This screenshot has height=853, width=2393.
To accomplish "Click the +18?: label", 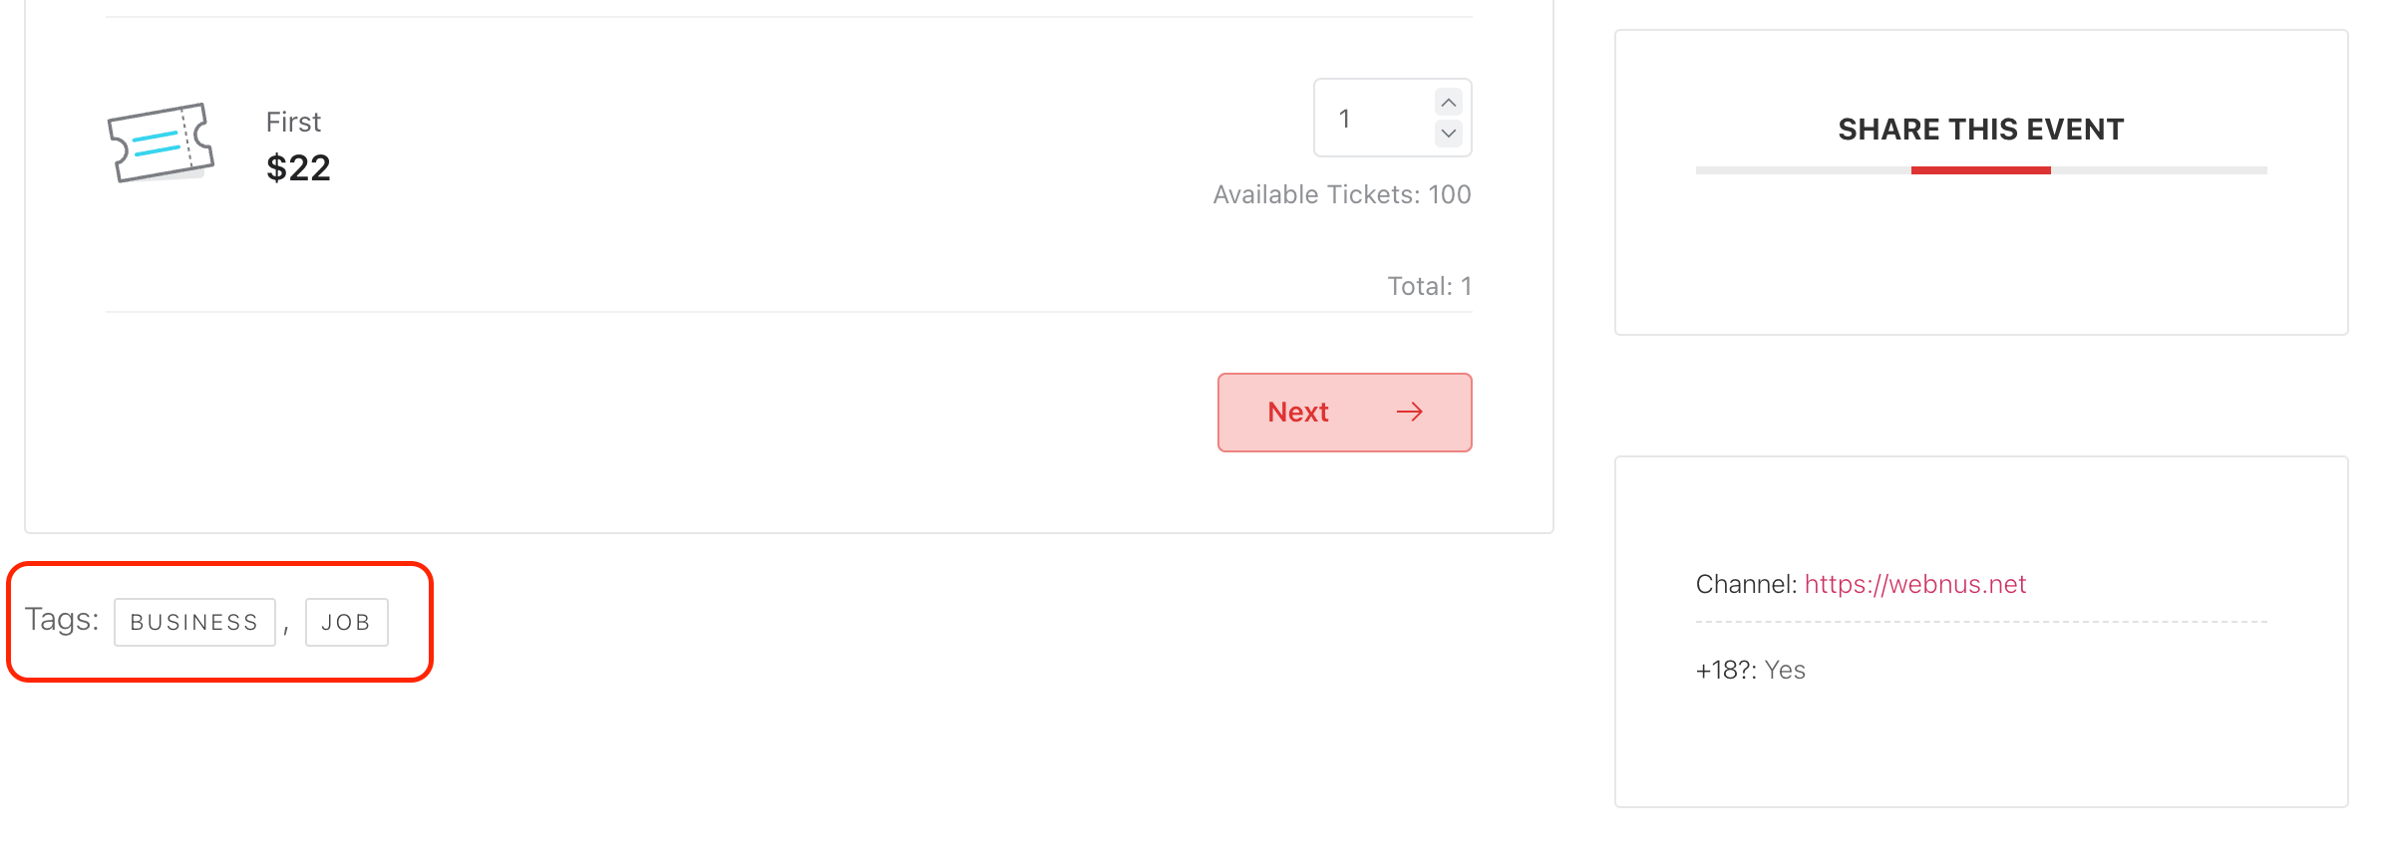I will [1726, 671].
